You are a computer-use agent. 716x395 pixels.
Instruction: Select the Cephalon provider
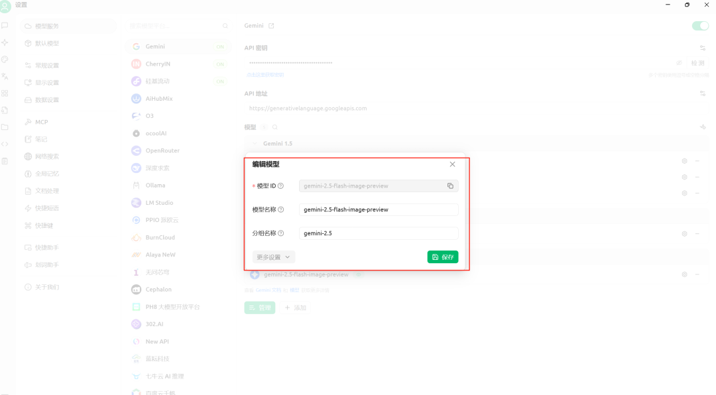tap(178, 290)
